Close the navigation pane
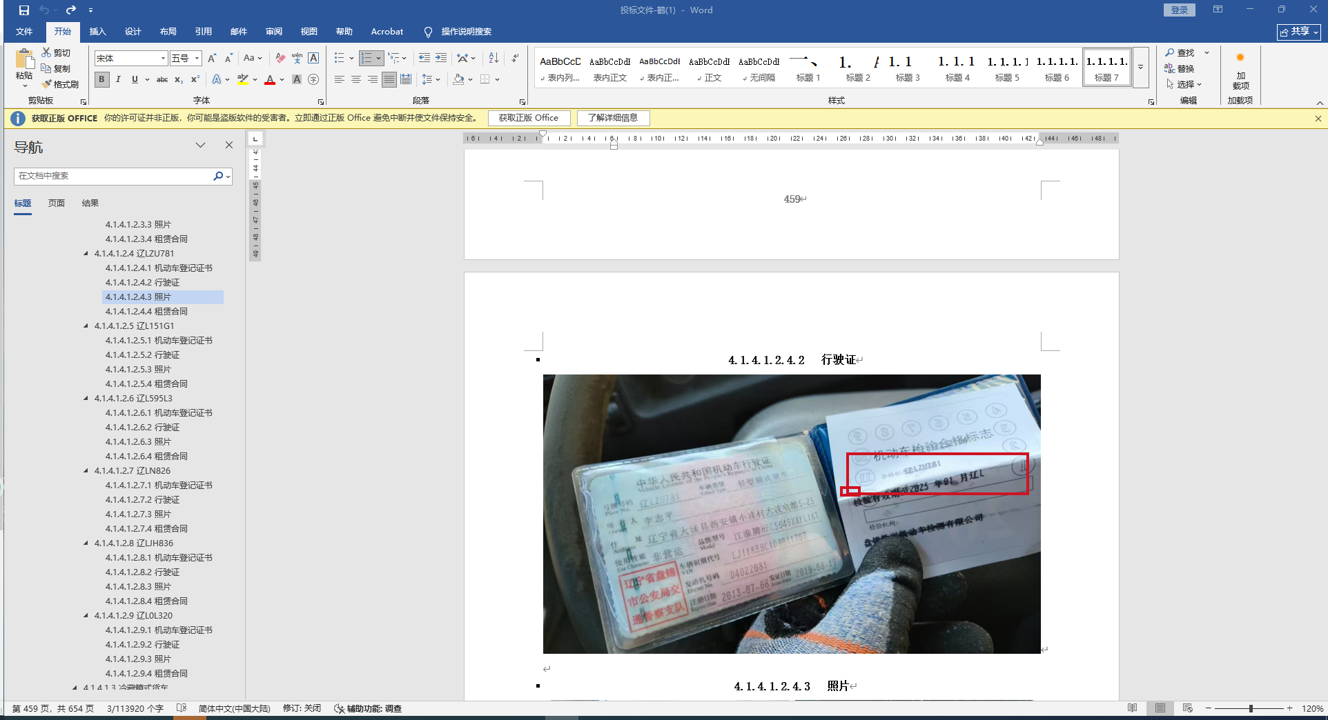This screenshot has height=720, width=1328. [x=229, y=146]
